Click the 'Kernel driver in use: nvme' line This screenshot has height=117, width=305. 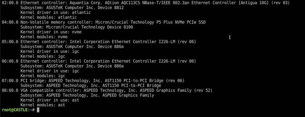click(51, 32)
